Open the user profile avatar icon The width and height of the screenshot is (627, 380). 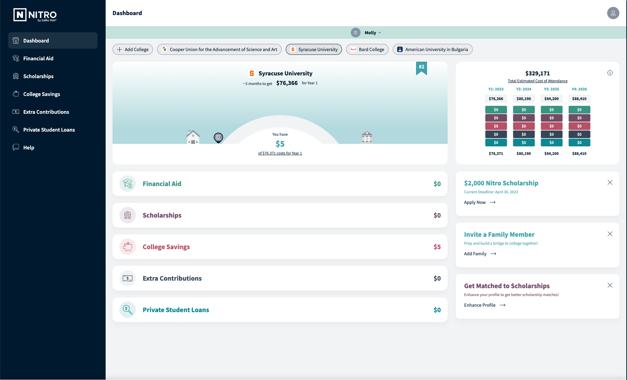pyautogui.click(x=613, y=13)
